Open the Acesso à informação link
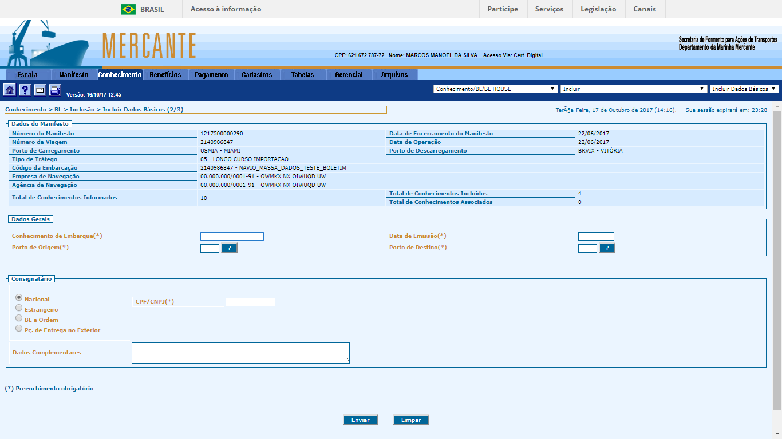This screenshot has height=439, width=782. [x=226, y=9]
